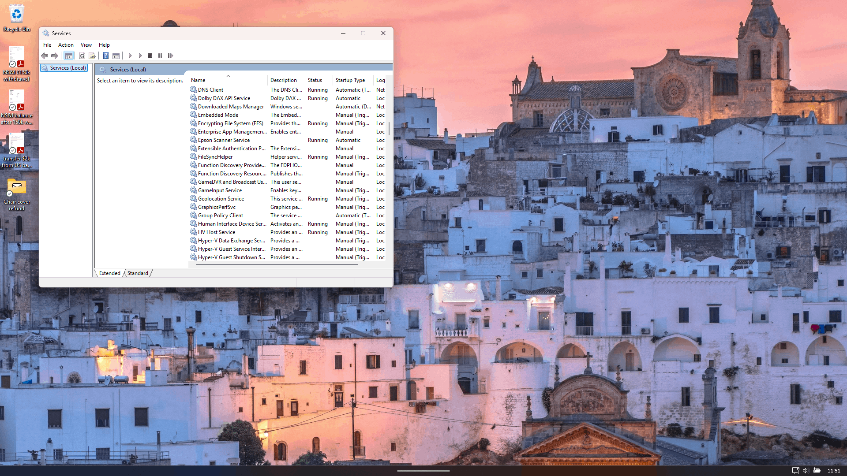Image resolution: width=847 pixels, height=476 pixels.
Task: Switch to the Standard tab
Action: click(x=138, y=273)
